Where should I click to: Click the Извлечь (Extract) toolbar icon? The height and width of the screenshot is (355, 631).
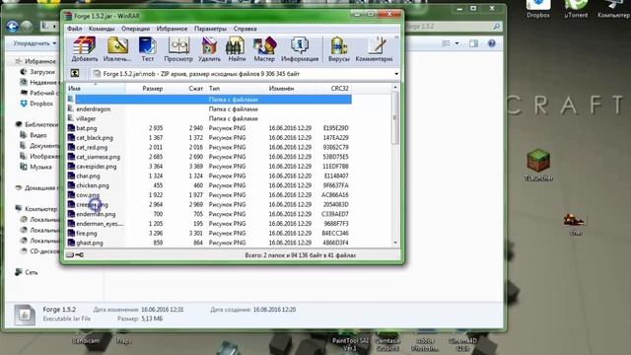[117, 49]
